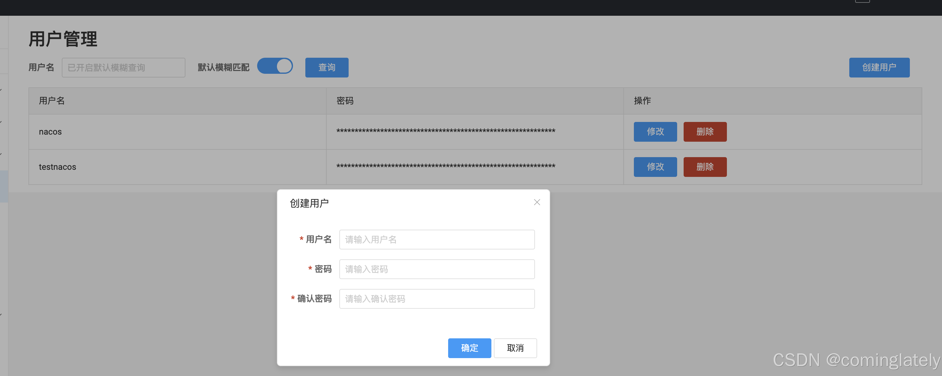Click the 创建用户 dialog title
This screenshot has width=942, height=376.
click(309, 203)
